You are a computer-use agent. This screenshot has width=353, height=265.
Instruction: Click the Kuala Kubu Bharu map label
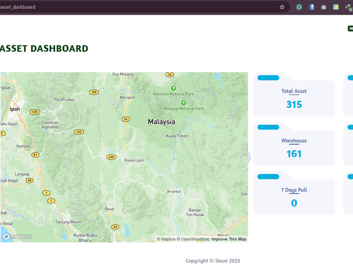point(85,237)
